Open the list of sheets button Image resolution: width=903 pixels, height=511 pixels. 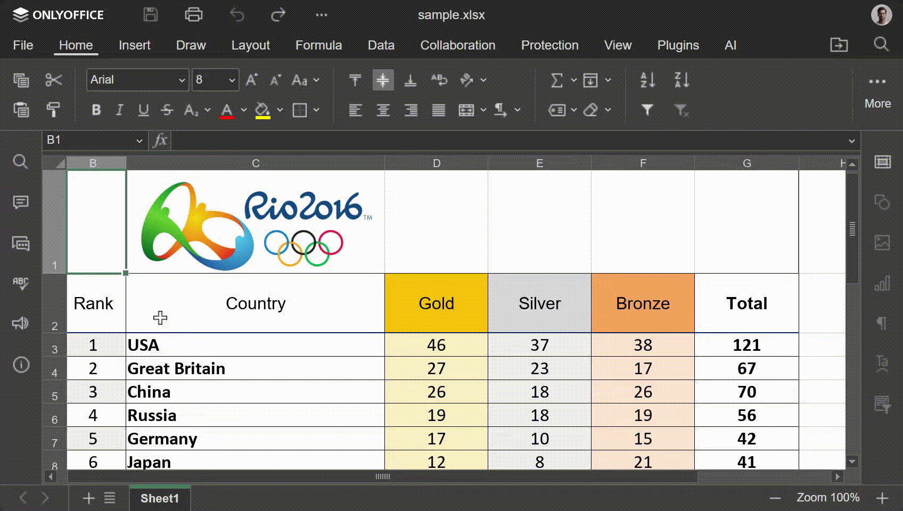coord(110,498)
